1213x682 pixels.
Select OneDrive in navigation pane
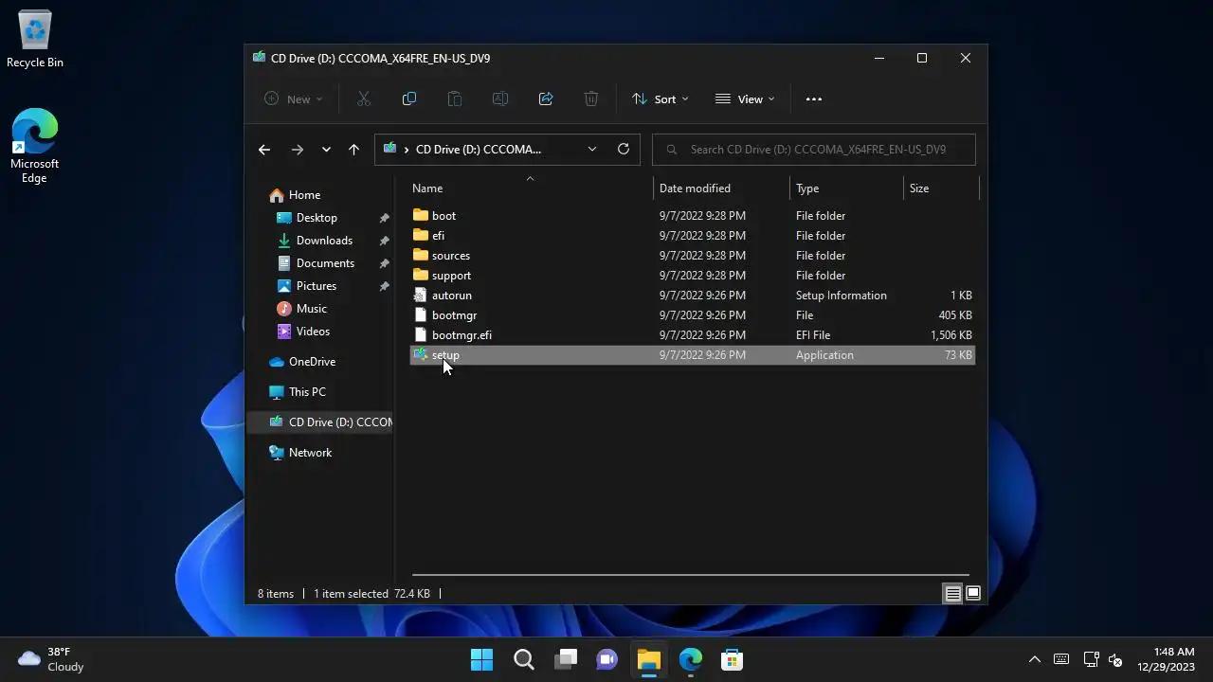tap(312, 362)
